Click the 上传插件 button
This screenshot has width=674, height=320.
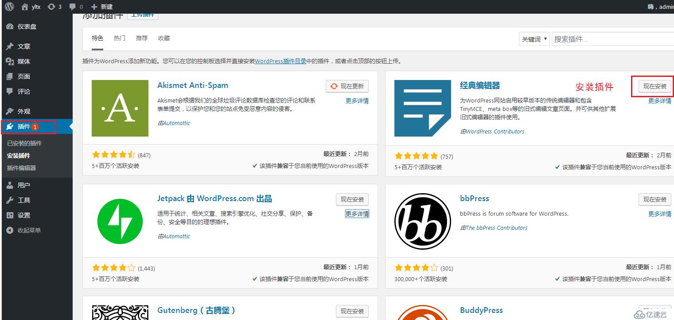[143, 15]
